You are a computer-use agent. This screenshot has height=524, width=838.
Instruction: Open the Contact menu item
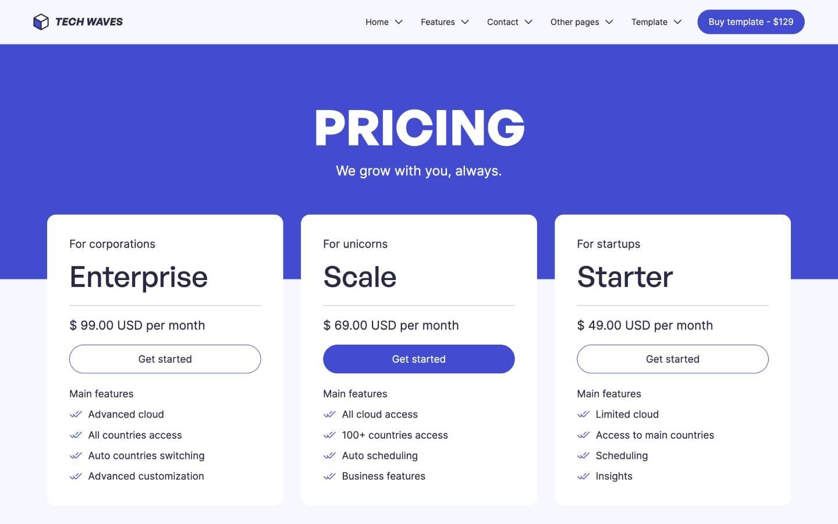coord(509,22)
